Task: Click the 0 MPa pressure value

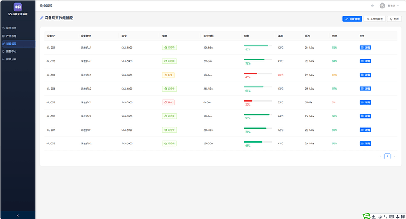Action: pyautogui.click(x=308, y=103)
